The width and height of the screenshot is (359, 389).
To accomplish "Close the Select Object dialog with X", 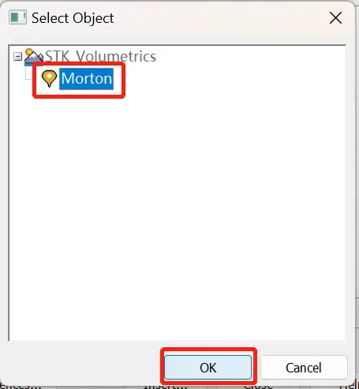I will (x=335, y=18).
